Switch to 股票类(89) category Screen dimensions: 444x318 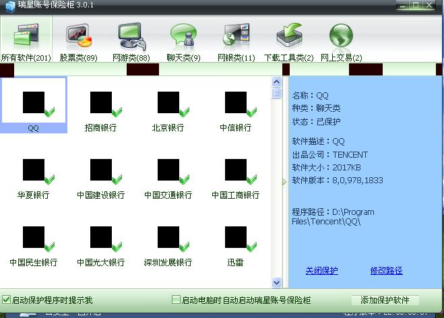[x=78, y=42]
